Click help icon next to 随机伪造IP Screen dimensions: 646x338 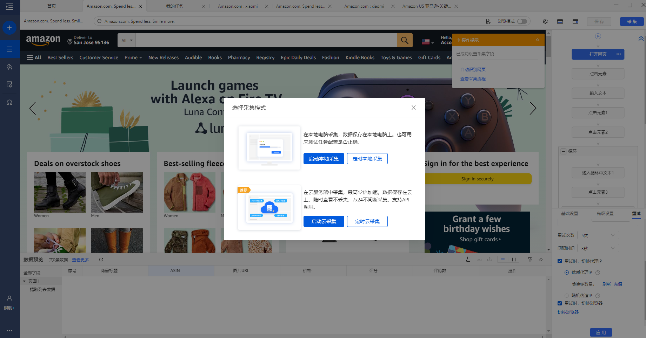(598, 296)
